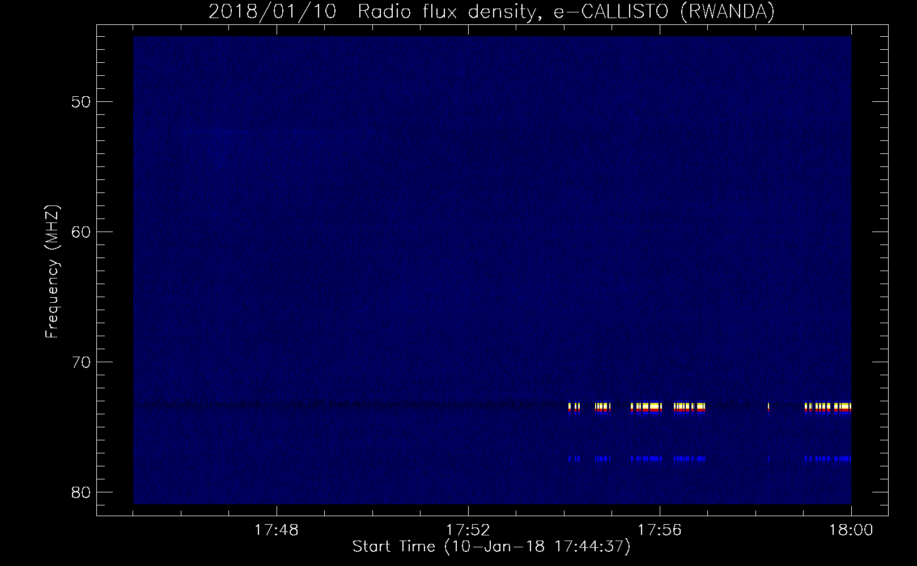This screenshot has height=566, width=917.
Task: Click the frequency tick label "70"
Action: [82, 362]
